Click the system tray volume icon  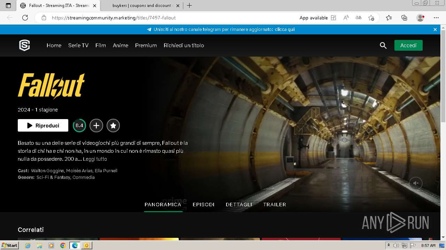tap(397, 245)
